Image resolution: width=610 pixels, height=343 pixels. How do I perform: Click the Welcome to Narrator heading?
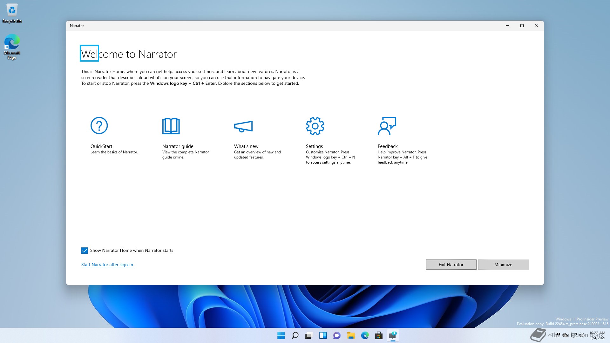(129, 54)
